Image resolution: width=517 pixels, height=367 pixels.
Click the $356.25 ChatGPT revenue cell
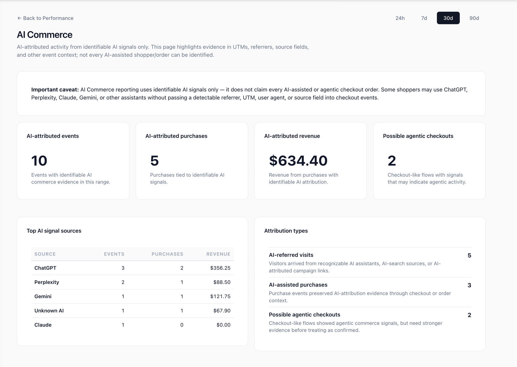tap(220, 268)
